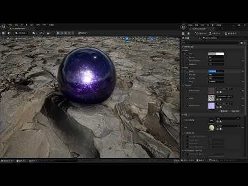Click the platform stats button in material toolbar
The width and height of the screenshot is (248, 186).
(x=230, y=34)
